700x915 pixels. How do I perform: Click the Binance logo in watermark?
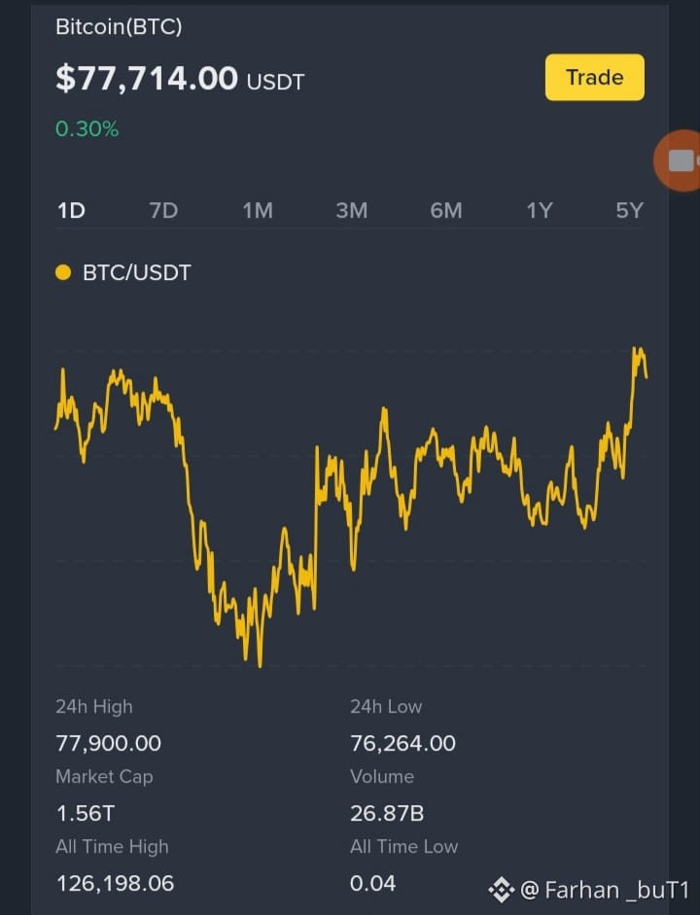click(x=501, y=890)
